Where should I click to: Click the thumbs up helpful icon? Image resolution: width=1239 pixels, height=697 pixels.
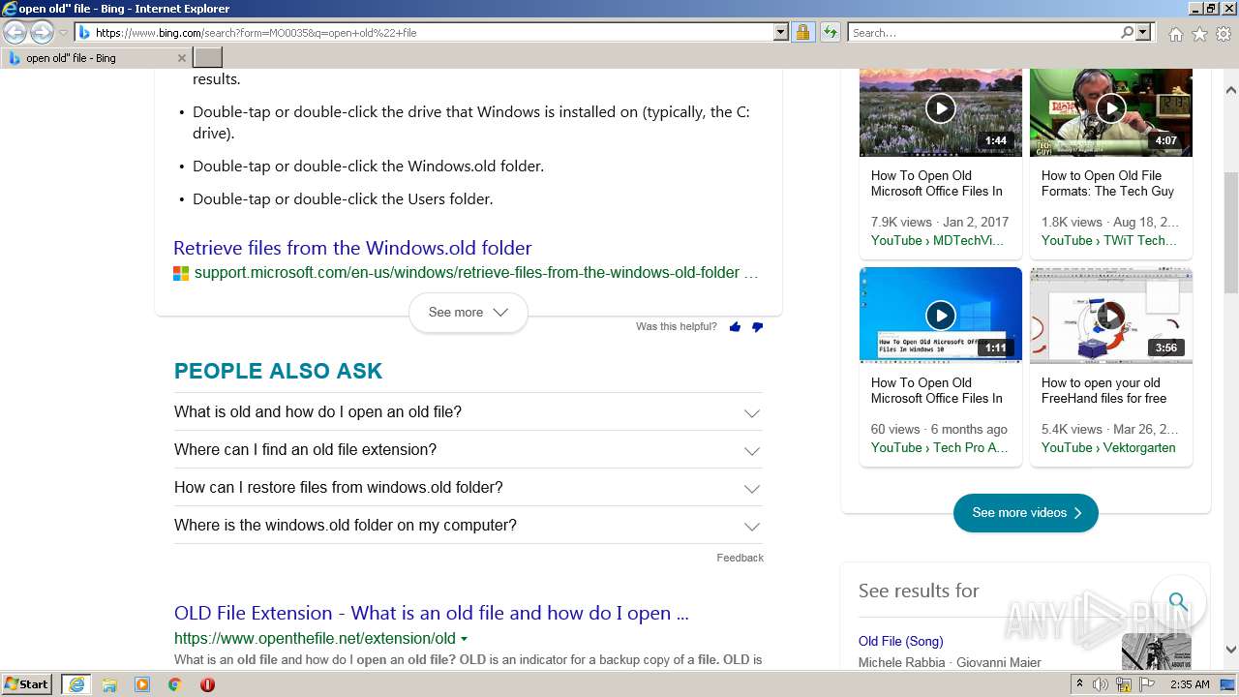[x=735, y=327]
